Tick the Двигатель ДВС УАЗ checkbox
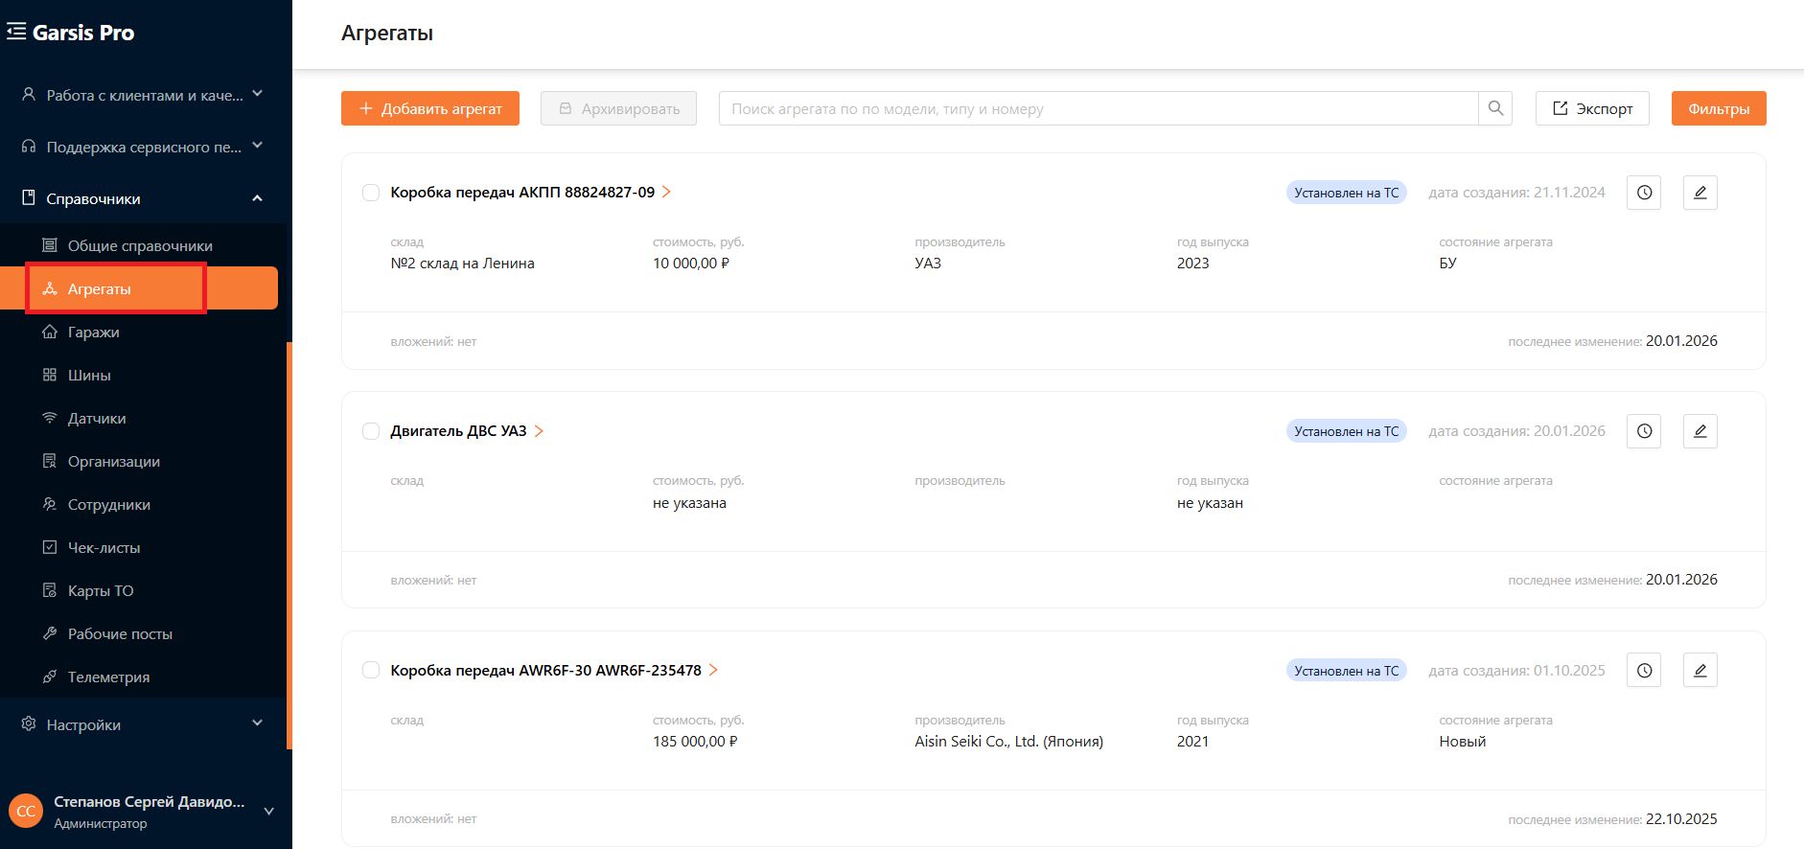The height and width of the screenshot is (849, 1804). click(x=371, y=431)
